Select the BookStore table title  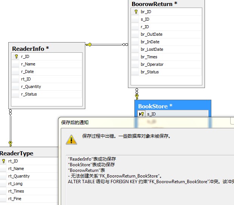(x=155, y=106)
